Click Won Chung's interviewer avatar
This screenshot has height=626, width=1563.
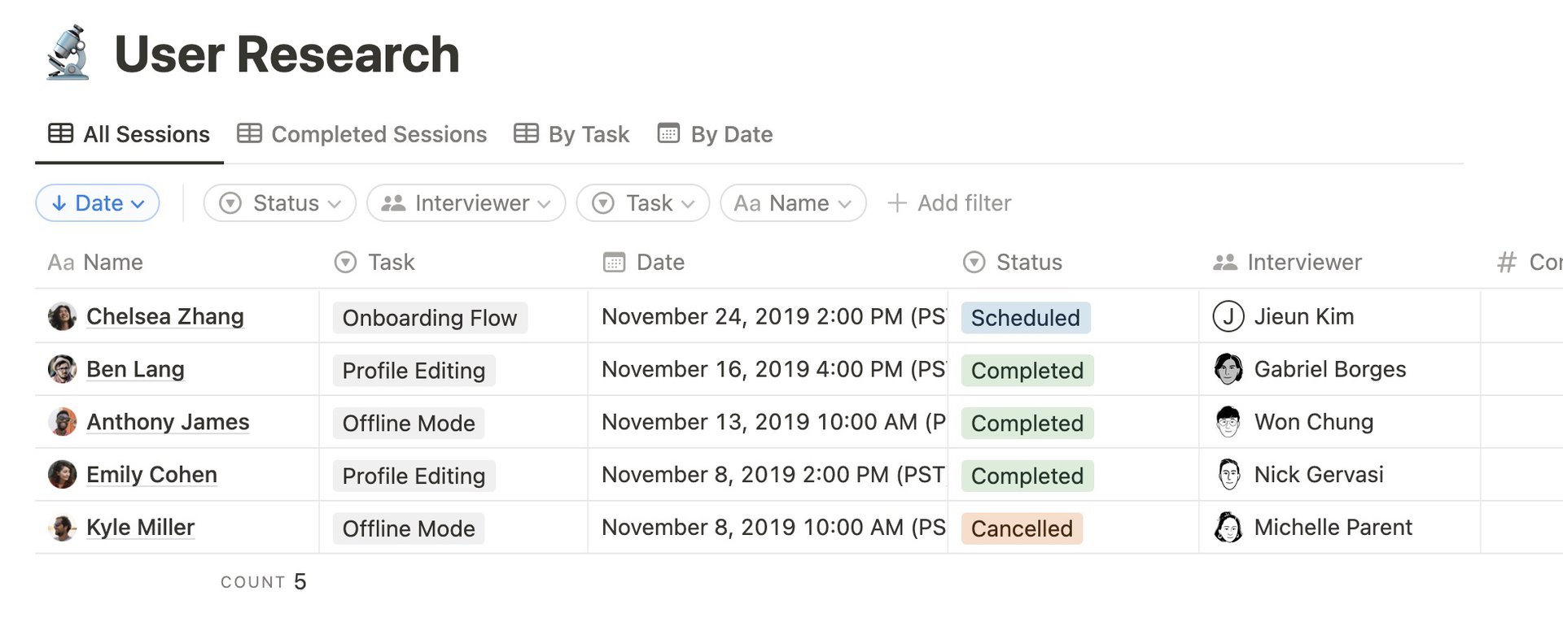coord(1228,422)
